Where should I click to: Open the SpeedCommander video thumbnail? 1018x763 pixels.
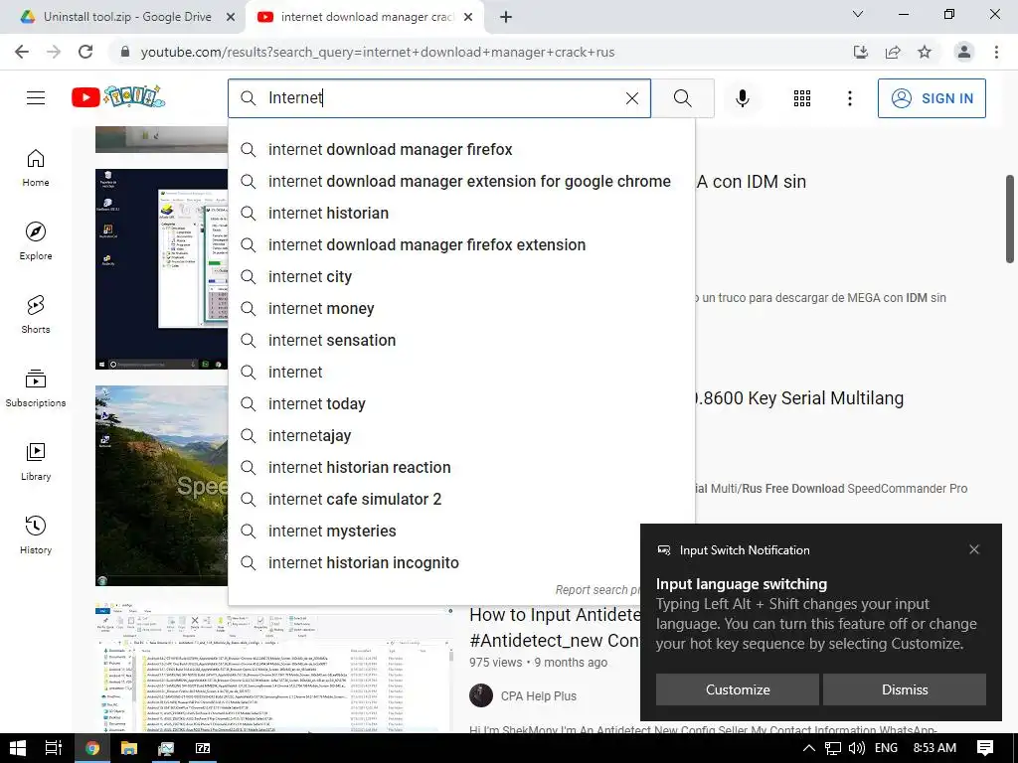point(161,486)
